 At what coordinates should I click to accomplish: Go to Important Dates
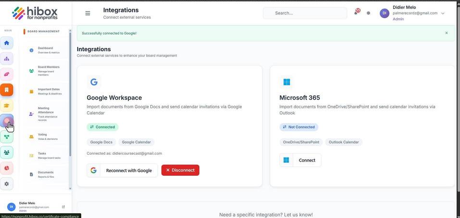(x=46, y=92)
